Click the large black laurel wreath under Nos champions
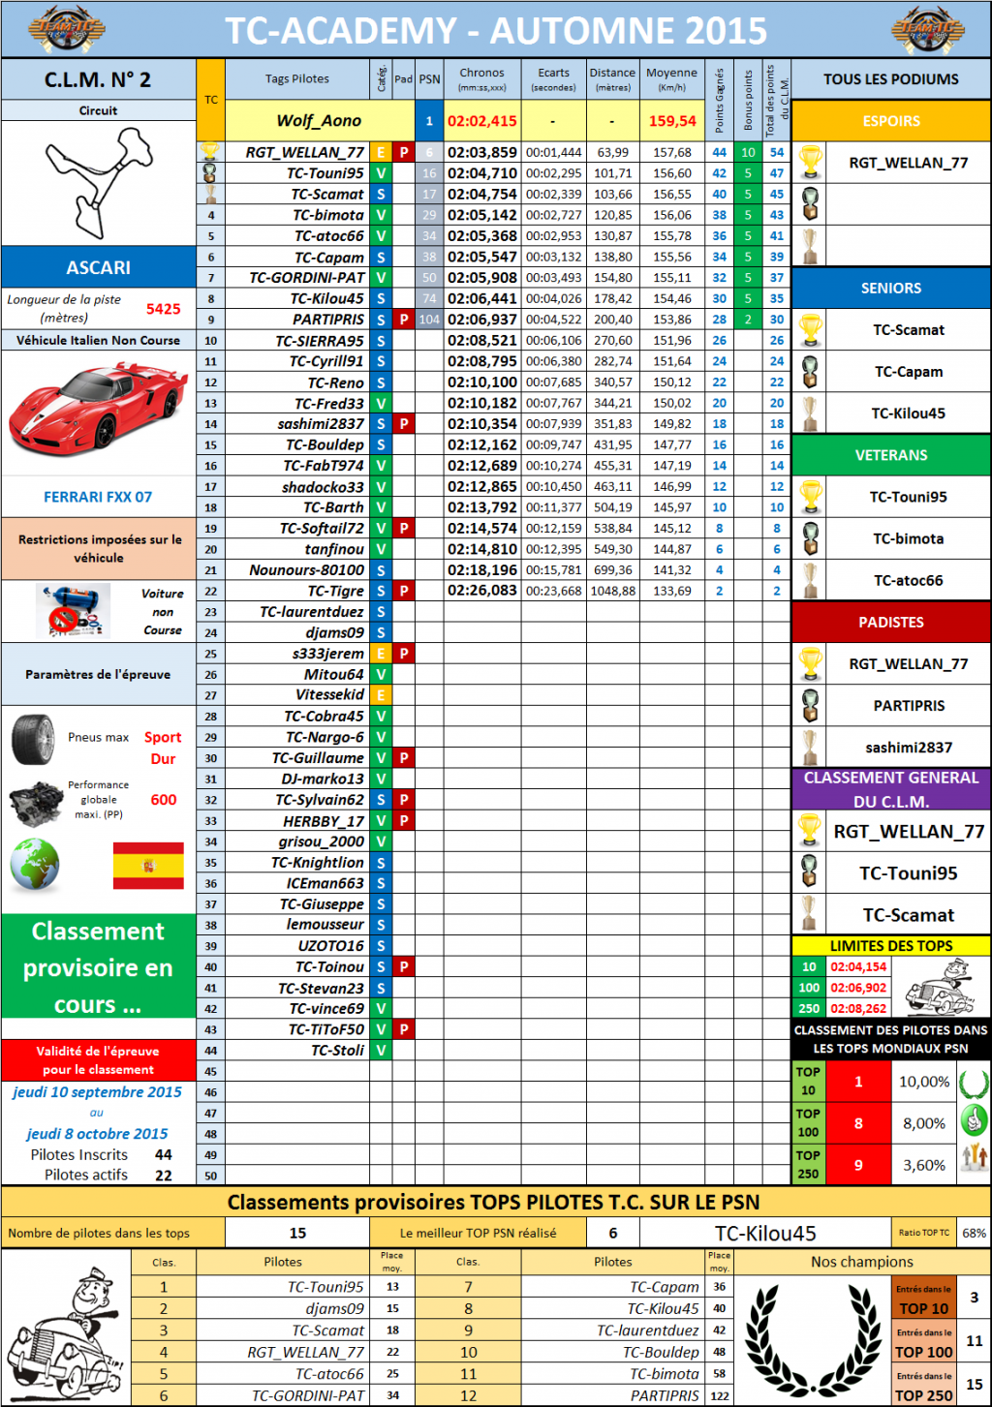This screenshot has width=992, height=1407. [814, 1338]
